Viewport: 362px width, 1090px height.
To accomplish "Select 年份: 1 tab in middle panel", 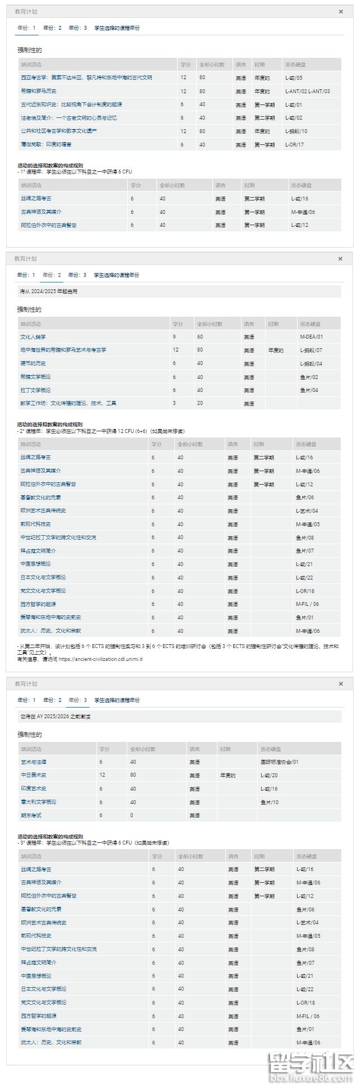I will click(x=26, y=275).
